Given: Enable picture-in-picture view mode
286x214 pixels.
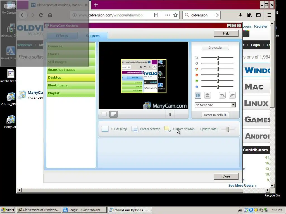Looking at the screenshot, I should tap(113, 114).
